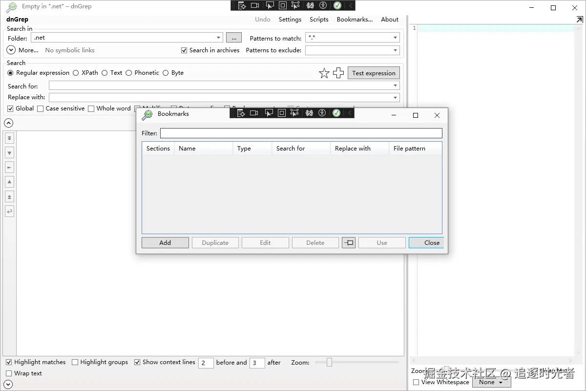Click return arrow icon in results side toolbar
The height and width of the screenshot is (391, 586).
(x=9, y=212)
